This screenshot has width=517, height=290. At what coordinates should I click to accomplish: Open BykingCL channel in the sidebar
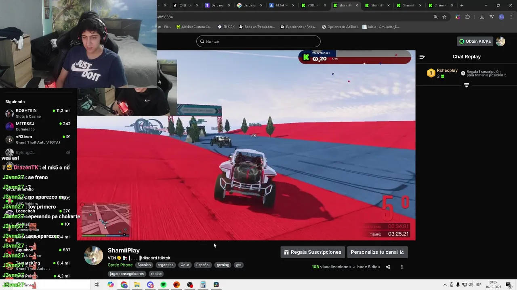pos(38,153)
